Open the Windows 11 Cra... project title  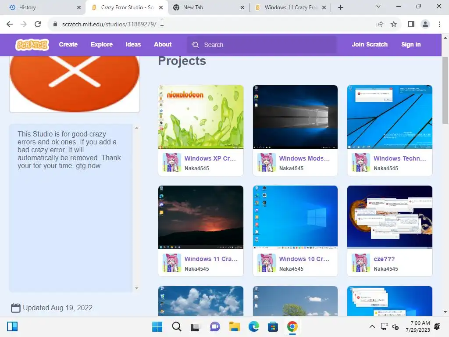(211, 259)
